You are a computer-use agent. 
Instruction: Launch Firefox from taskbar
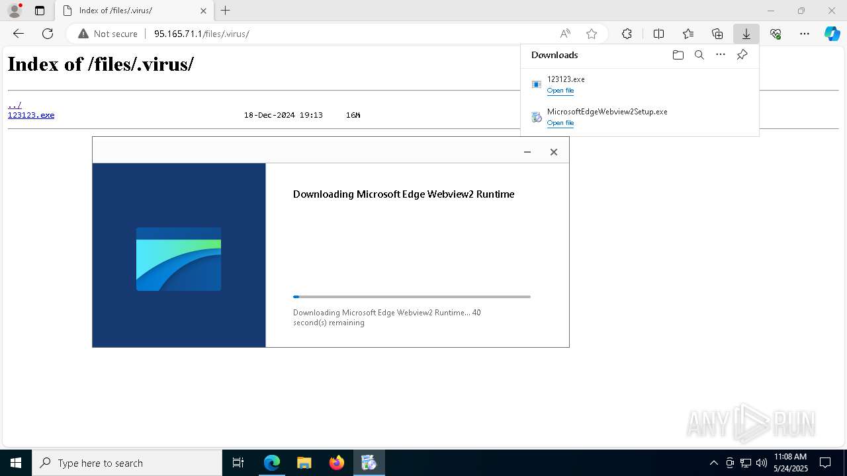click(x=337, y=463)
